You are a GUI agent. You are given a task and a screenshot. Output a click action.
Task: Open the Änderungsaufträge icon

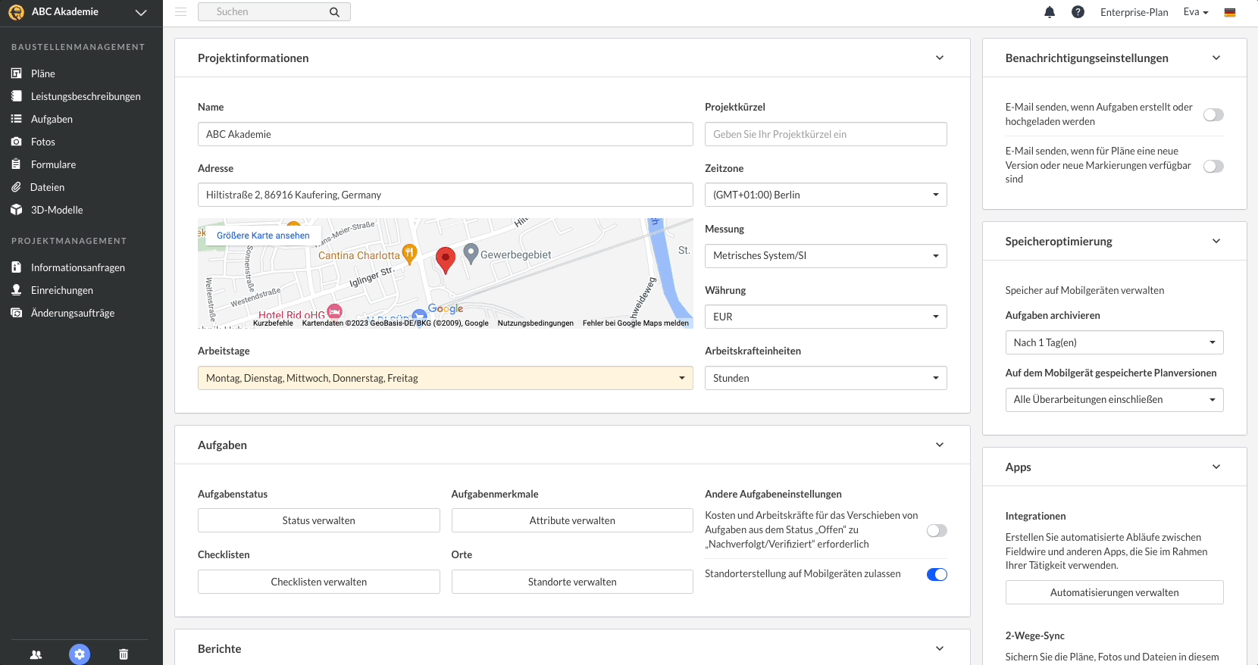pyautogui.click(x=16, y=313)
